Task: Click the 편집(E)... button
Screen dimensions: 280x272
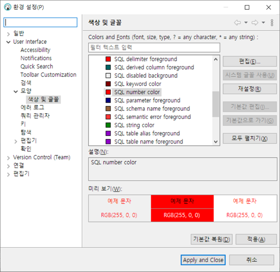Action: [250, 62]
